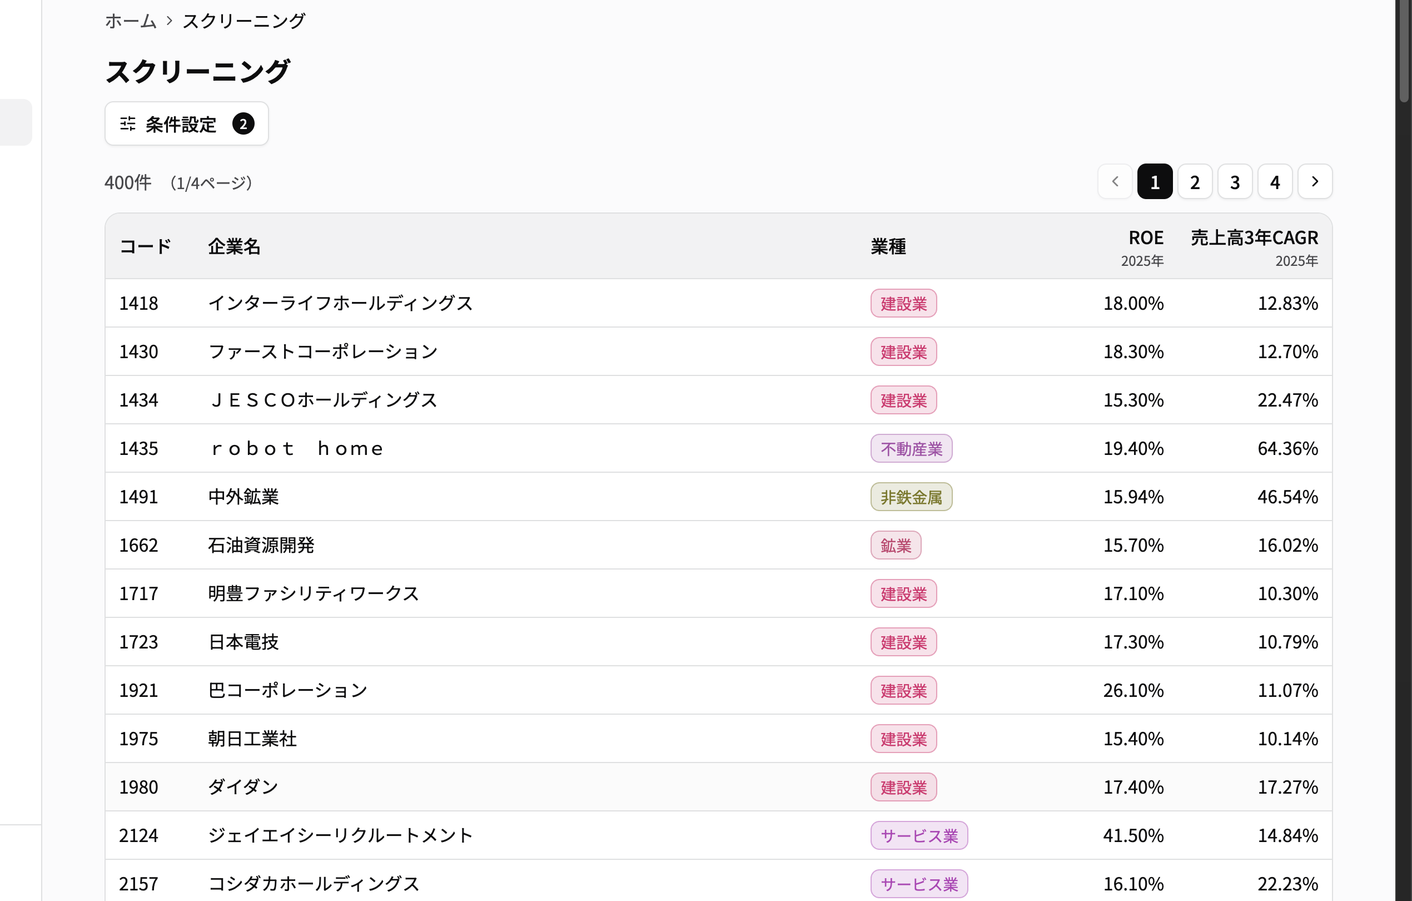Image resolution: width=1412 pixels, height=901 pixels.
Task: Click the vertical page scrollbar thumb
Action: coord(1403,52)
